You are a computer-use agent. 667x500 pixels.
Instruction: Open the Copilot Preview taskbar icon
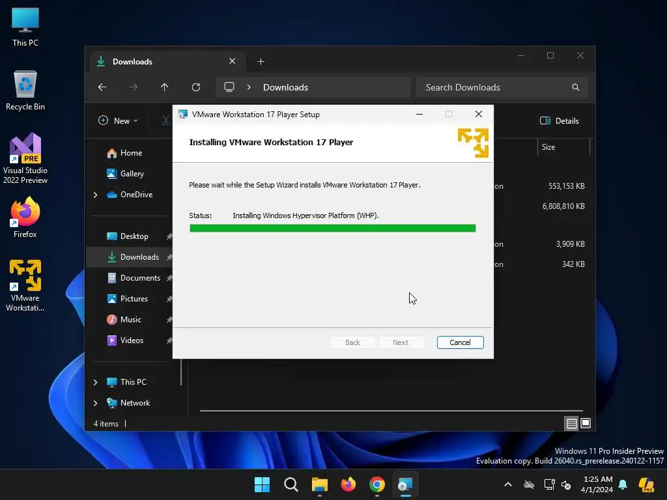click(647, 484)
